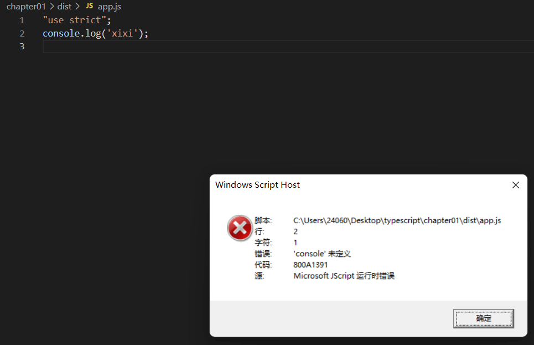Image resolution: width=534 pixels, height=345 pixels.
Task: Click the 代码: label in the dialog
Action: [x=263, y=265]
